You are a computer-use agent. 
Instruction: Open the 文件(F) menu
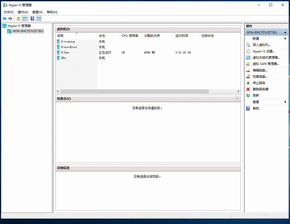[x=9, y=12]
